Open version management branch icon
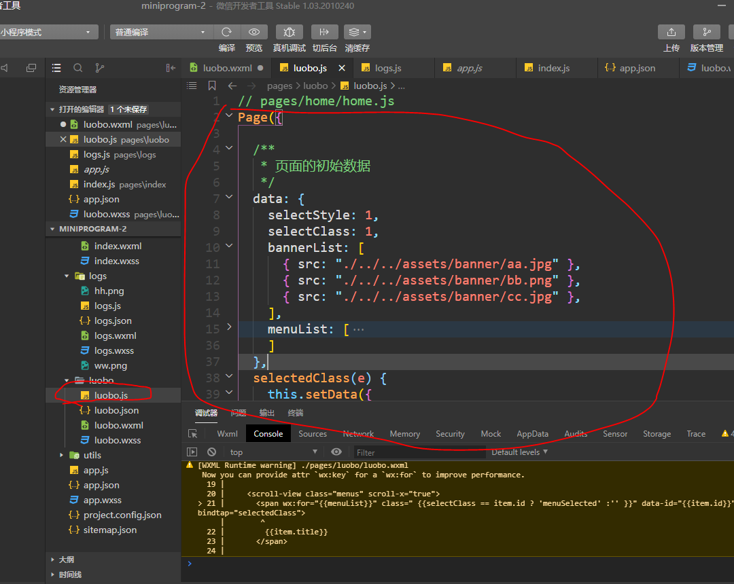This screenshot has width=734, height=584. pos(706,32)
